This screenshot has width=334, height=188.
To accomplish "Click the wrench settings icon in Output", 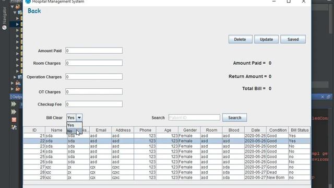I will (x=14, y=127).
